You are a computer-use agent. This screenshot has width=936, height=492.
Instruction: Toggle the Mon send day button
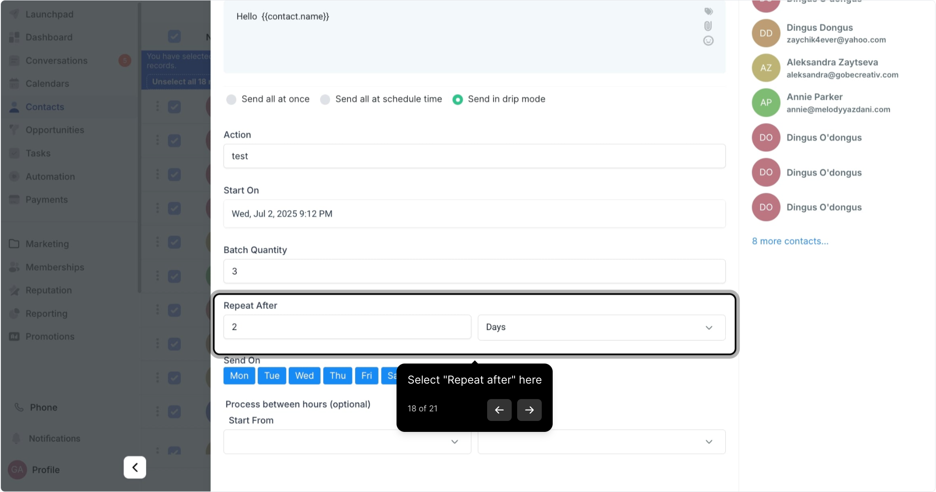(x=239, y=376)
